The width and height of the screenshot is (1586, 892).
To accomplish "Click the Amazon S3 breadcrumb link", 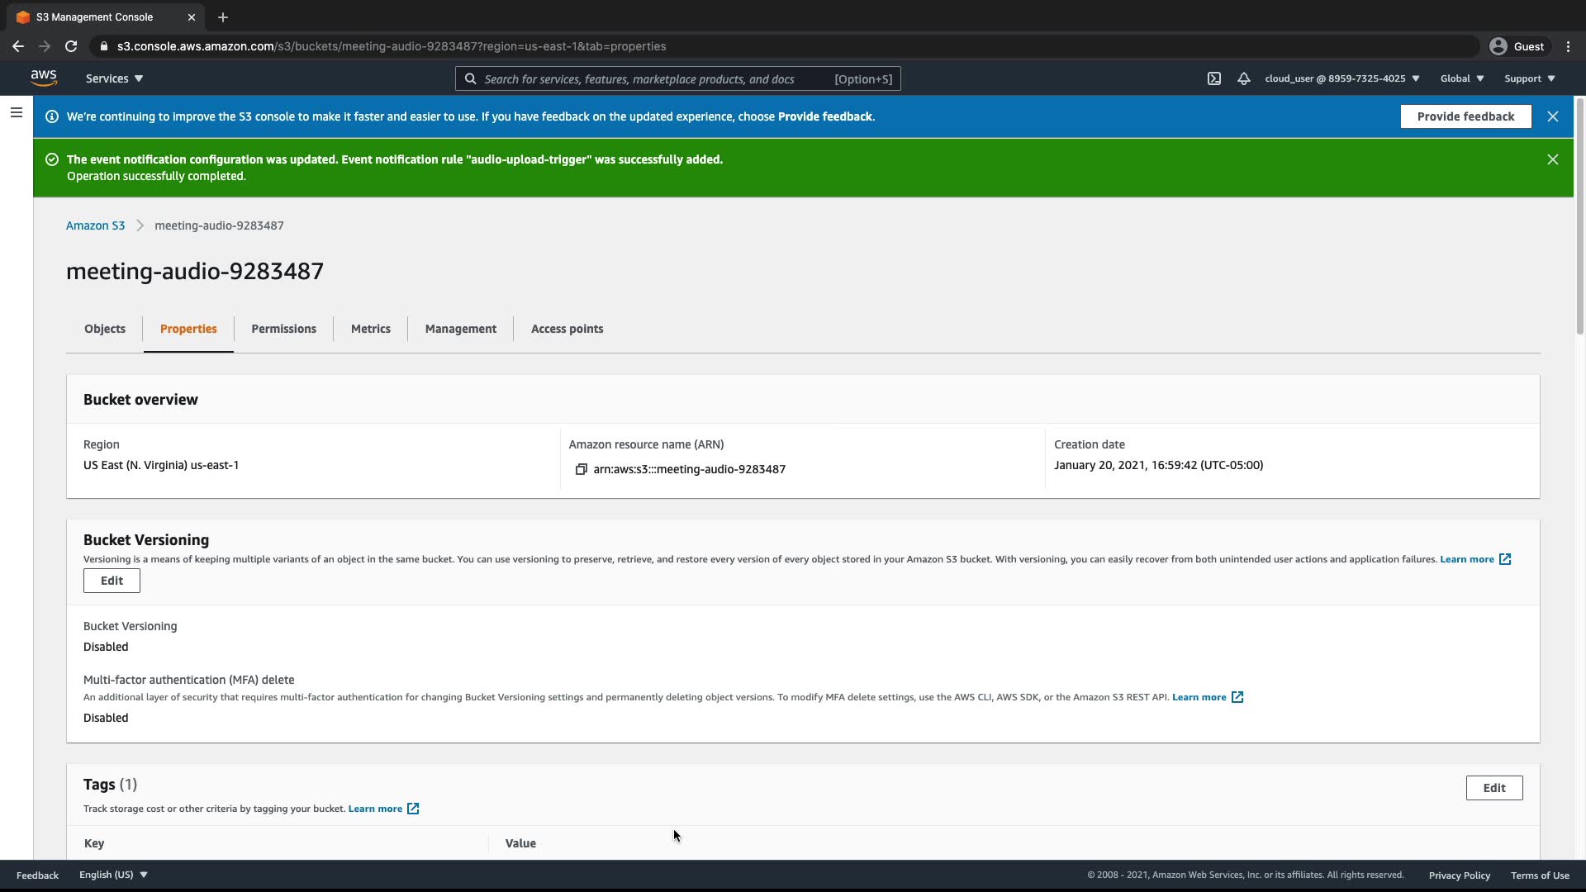I will (95, 225).
